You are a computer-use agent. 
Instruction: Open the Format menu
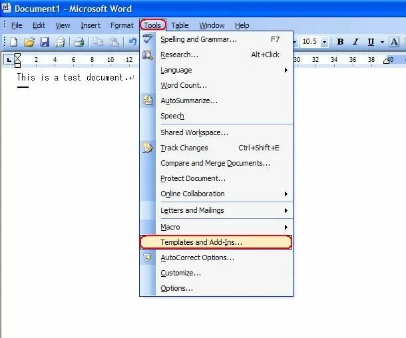(x=122, y=25)
